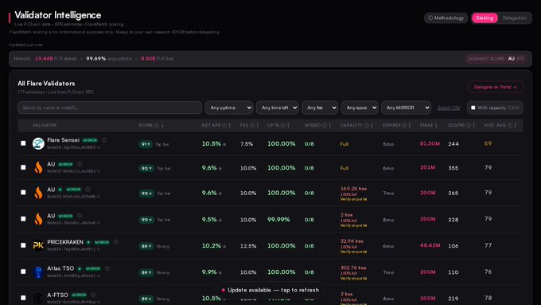The image size is (541, 305).
Task: Select A-FTSO row checkbox
Action: point(23,298)
